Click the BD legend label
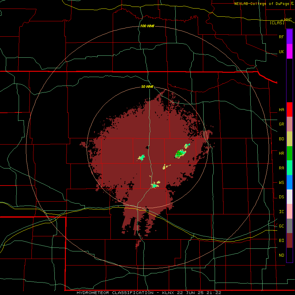This screenshot has width=295, height=295. [x=281, y=139]
